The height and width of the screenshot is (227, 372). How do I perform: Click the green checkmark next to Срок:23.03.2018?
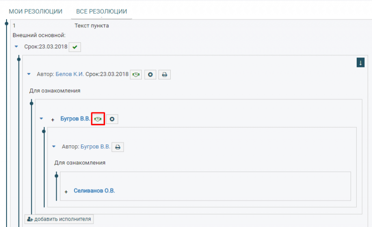point(75,47)
